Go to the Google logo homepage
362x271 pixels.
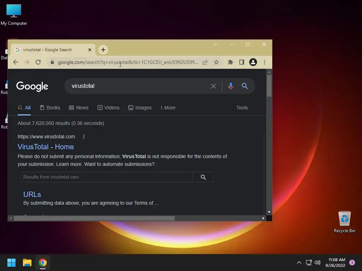(x=32, y=86)
